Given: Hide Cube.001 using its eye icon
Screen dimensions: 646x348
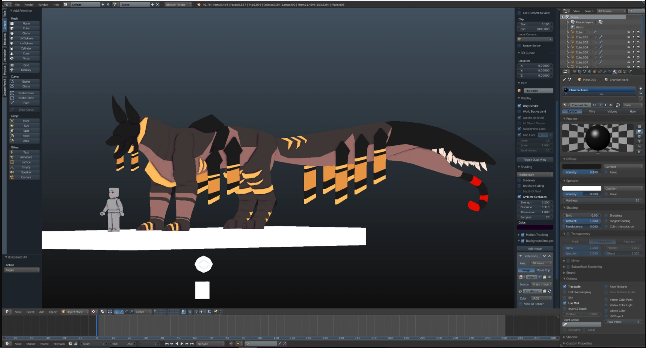Looking at the screenshot, I should coord(628,37).
